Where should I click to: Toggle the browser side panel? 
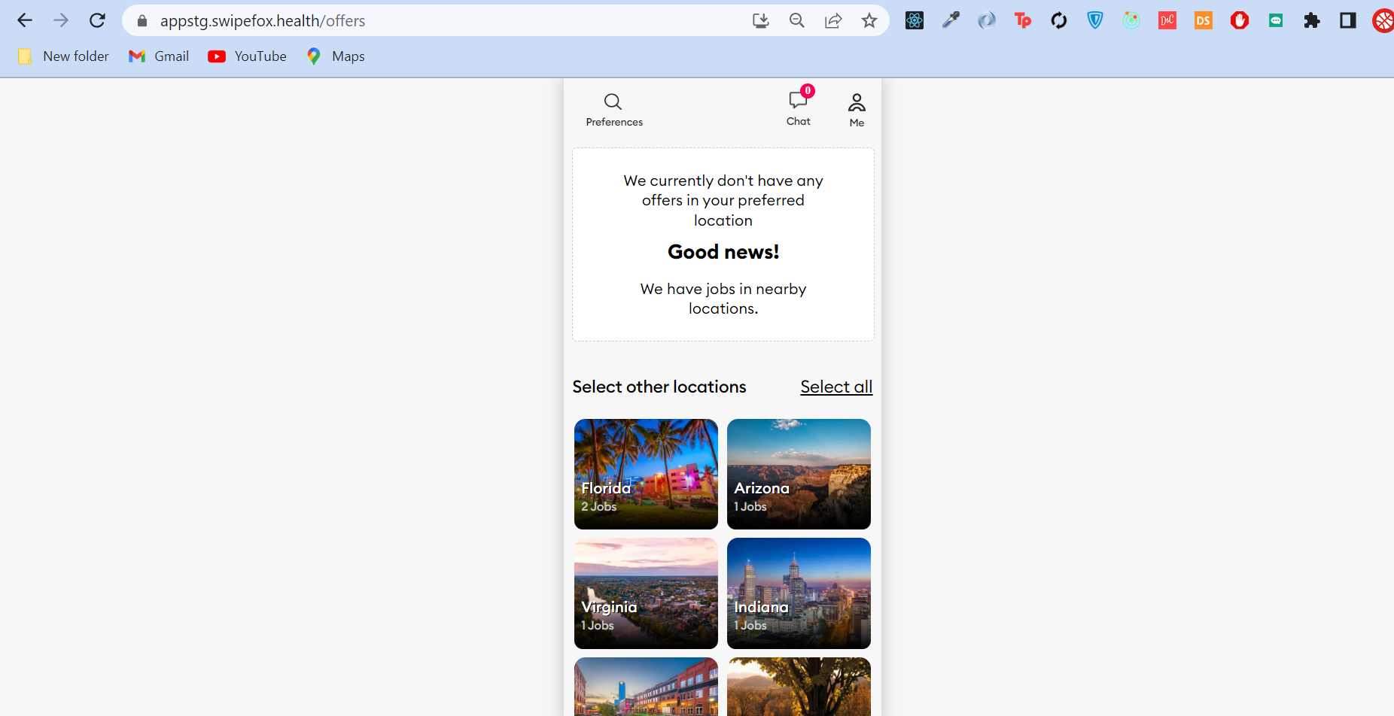(x=1348, y=20)
